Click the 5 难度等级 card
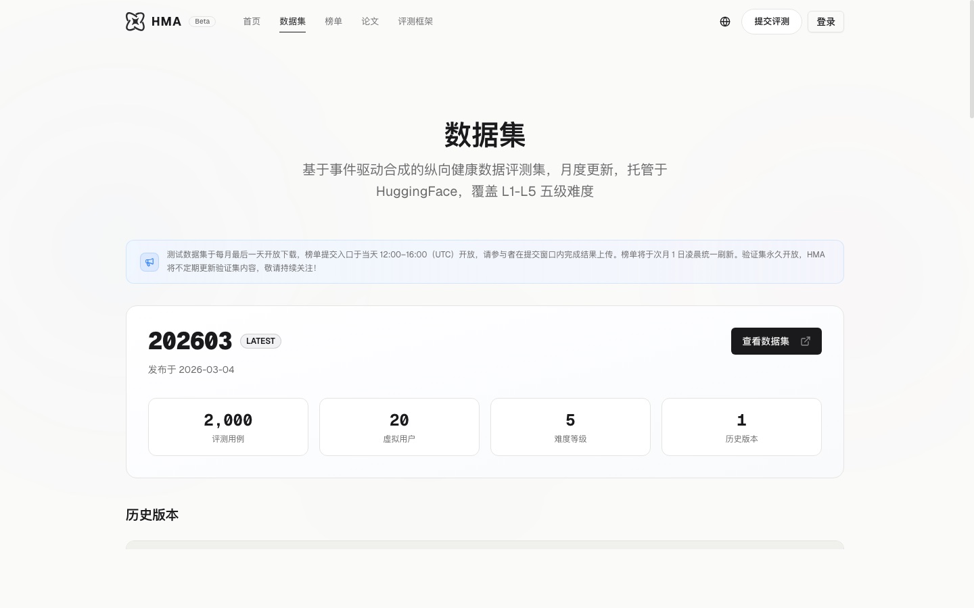This screenshot has width=974, height=608. 570,427
